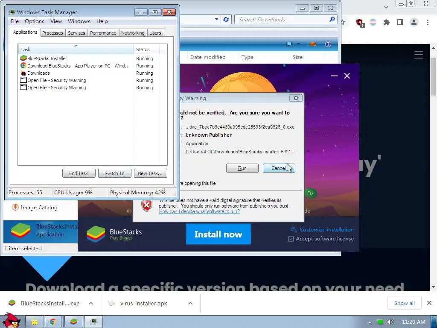This screenshot has width=437, height=328.
Task: Click the volume speaker tray icon
Action: (390, 322)
